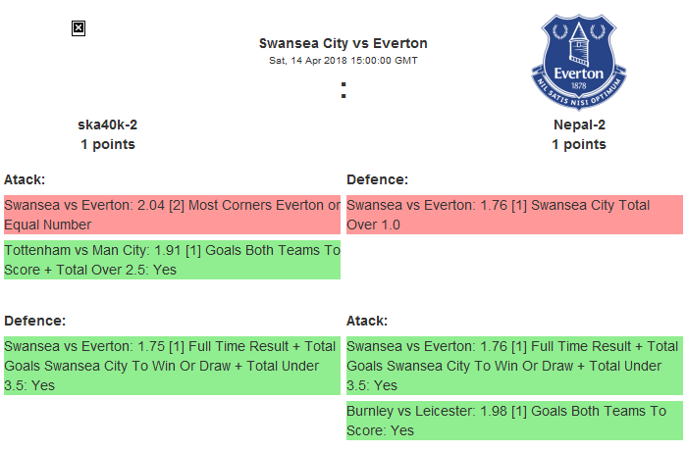Click the Nepal-2 player name
The height and width of the screenshot is (451, 687).
[x=578, y=125]
